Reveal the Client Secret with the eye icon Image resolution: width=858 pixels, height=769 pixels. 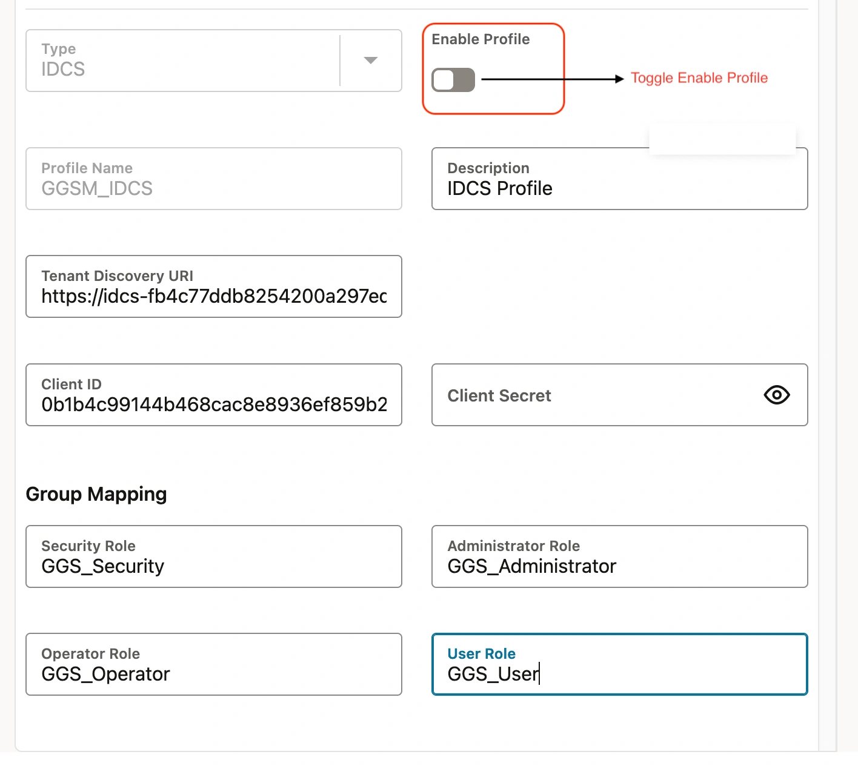(776, 395)
